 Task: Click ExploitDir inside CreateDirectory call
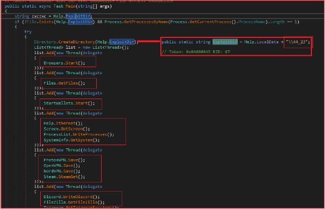point(122,42)
